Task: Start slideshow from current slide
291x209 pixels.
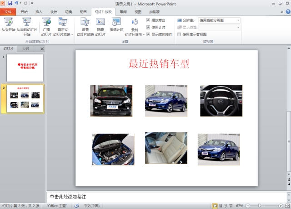Action: (27, 25)
